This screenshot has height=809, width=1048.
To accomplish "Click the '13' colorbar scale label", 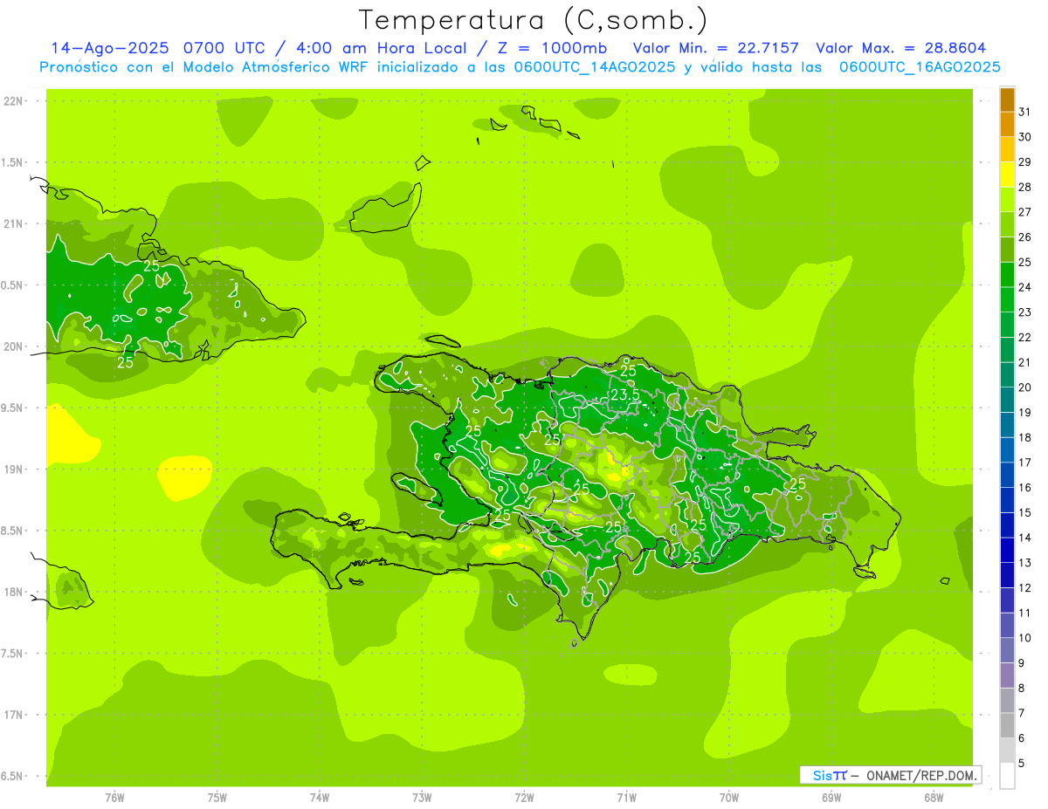I will (x=1025, y=563).
